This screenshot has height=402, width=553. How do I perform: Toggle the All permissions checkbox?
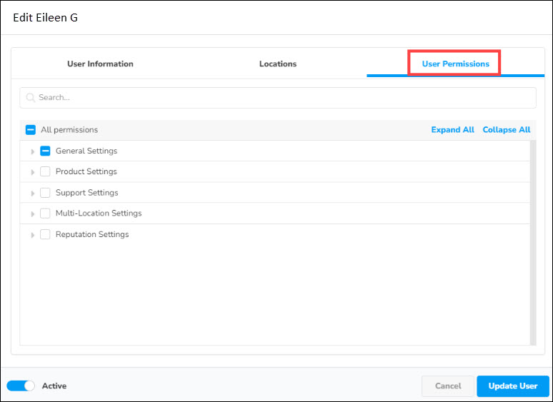coord(31,130)
